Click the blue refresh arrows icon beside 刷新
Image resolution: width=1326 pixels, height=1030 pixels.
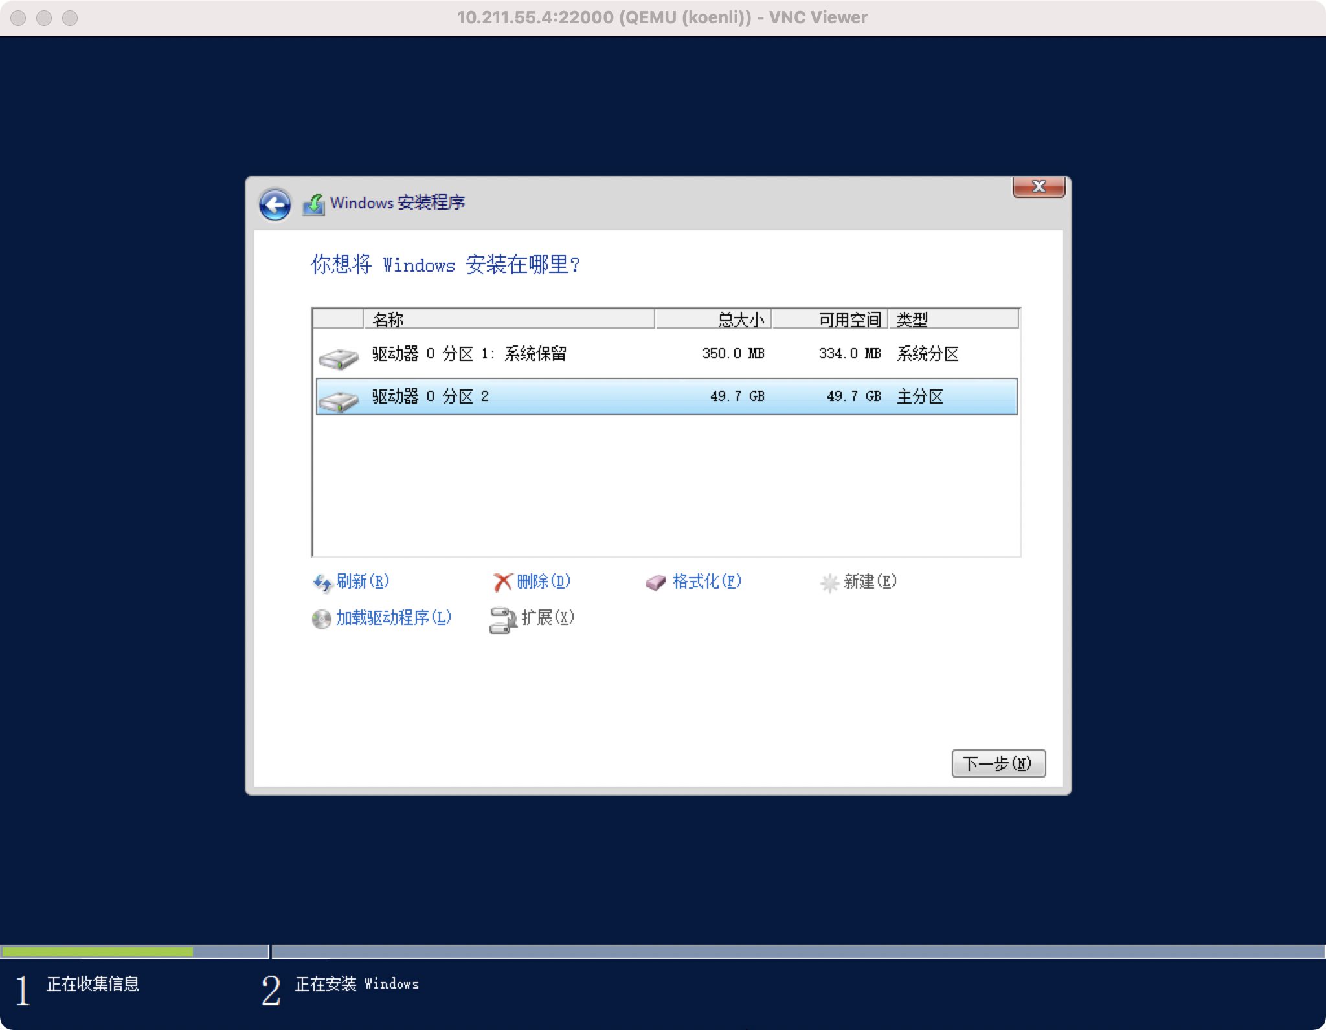(x=322, y=582)
